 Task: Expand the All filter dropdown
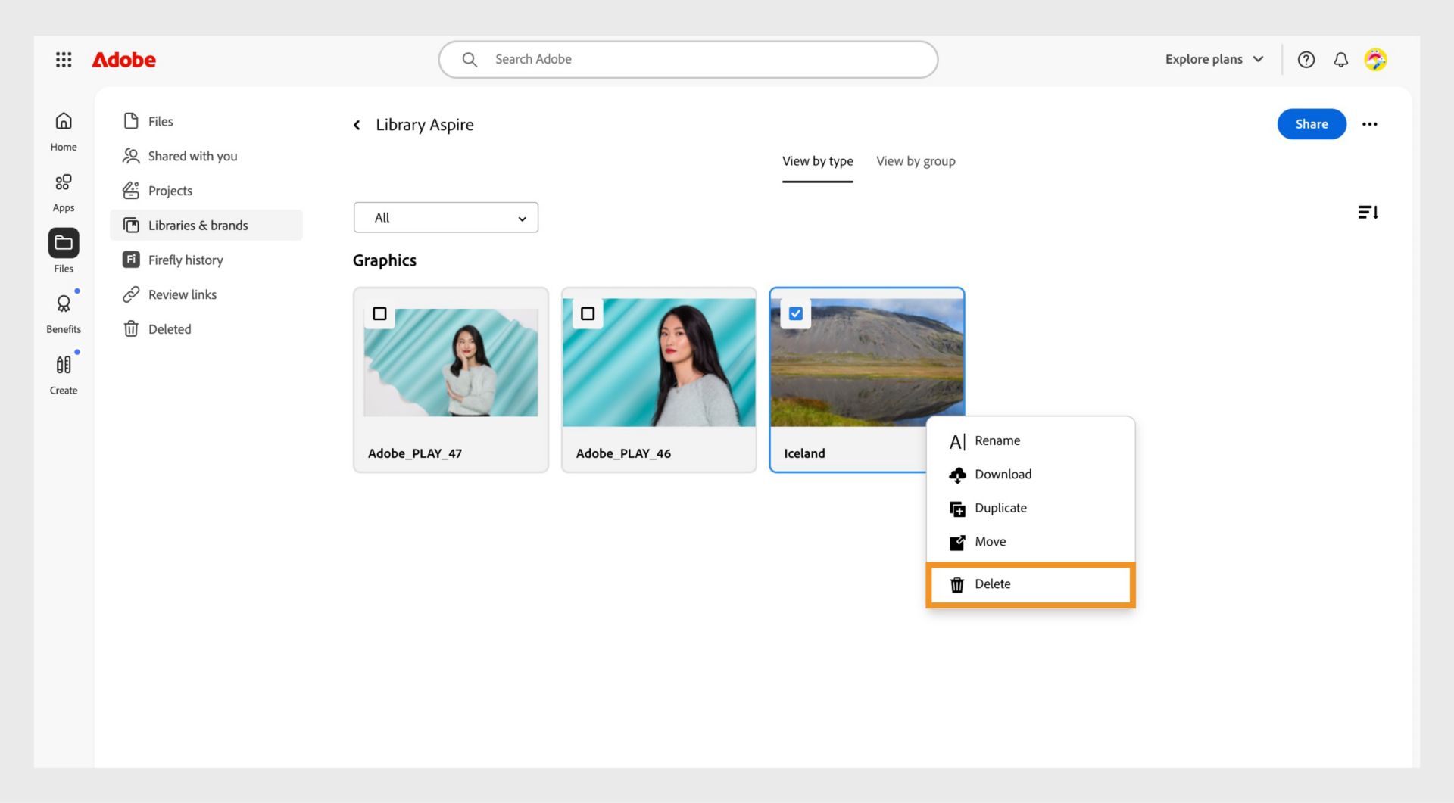point(445,218)
